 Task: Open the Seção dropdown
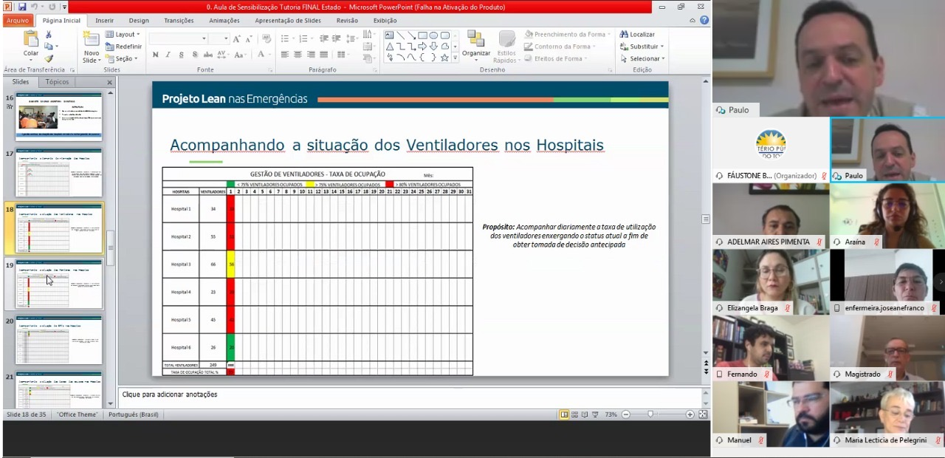coord(121,58)
